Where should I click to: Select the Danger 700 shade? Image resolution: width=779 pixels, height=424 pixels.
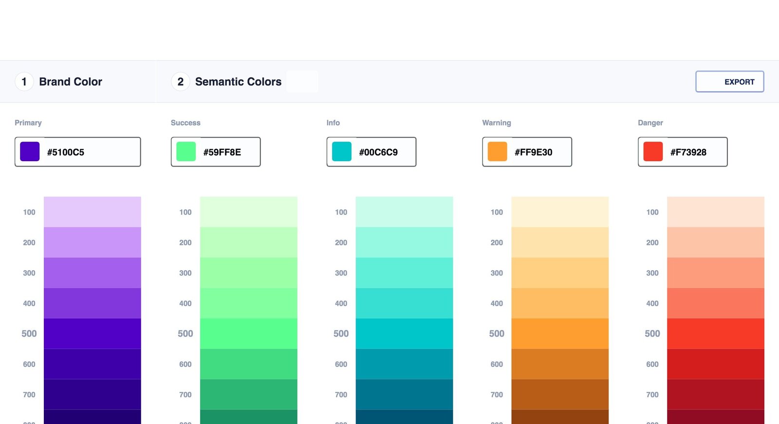pos(716,394)
